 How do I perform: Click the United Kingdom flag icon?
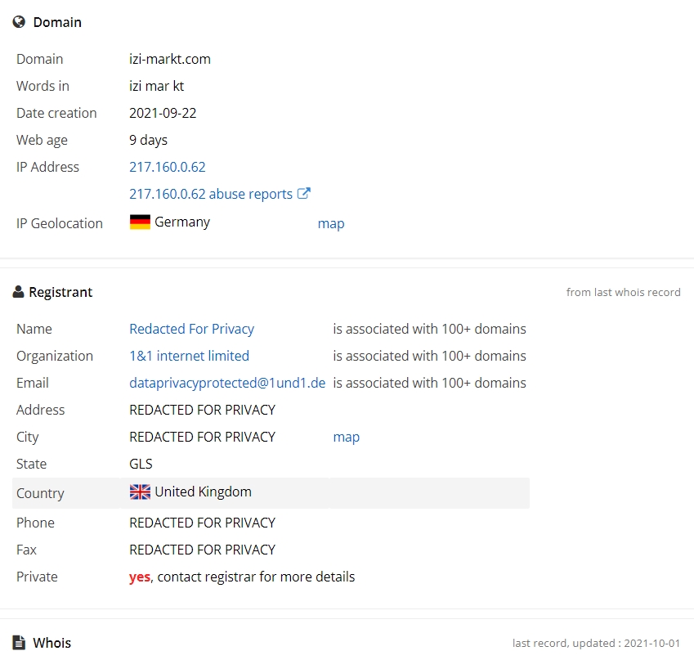(140, 492)
